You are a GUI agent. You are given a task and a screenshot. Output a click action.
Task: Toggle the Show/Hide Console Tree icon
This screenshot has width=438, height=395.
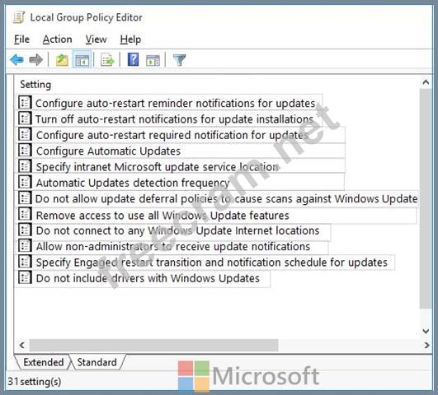(x=82, y=59)
